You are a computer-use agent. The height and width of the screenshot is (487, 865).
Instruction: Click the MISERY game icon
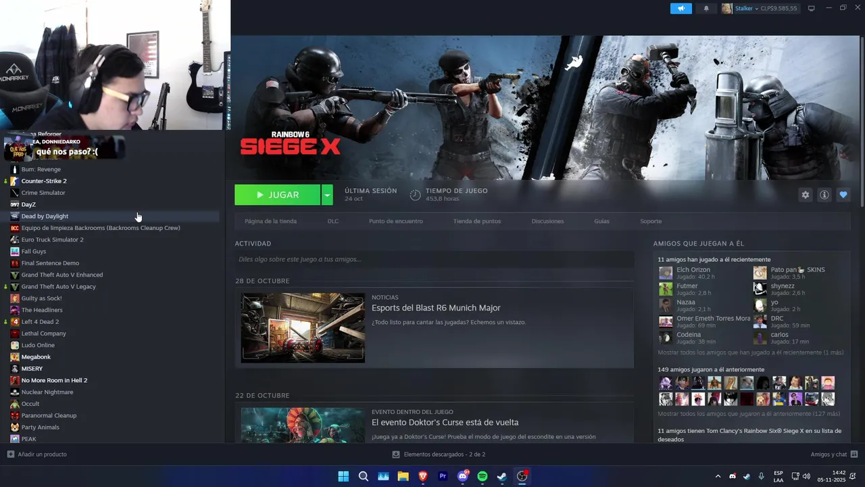[15, 369]
